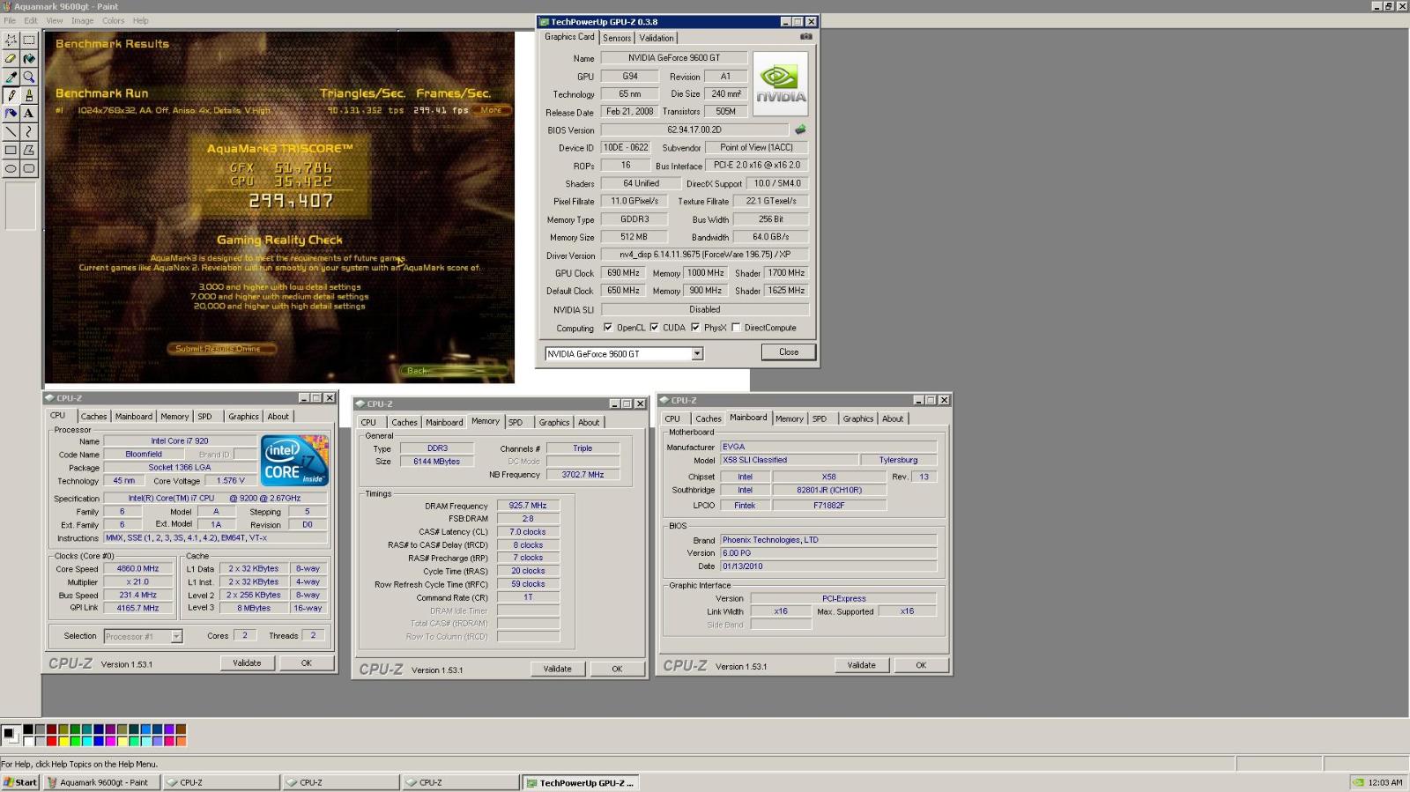Click the foreground/background color indicator box
This screenshot has width=1410, height=792.
coord(11,735)
